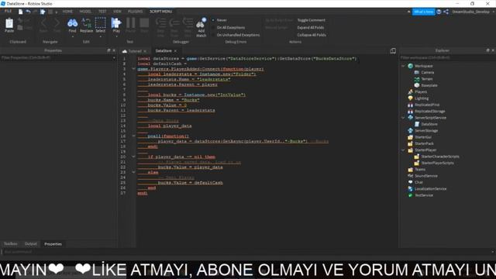
Task: Click the Explorer filter workspace field
Action: click(447, 58)
